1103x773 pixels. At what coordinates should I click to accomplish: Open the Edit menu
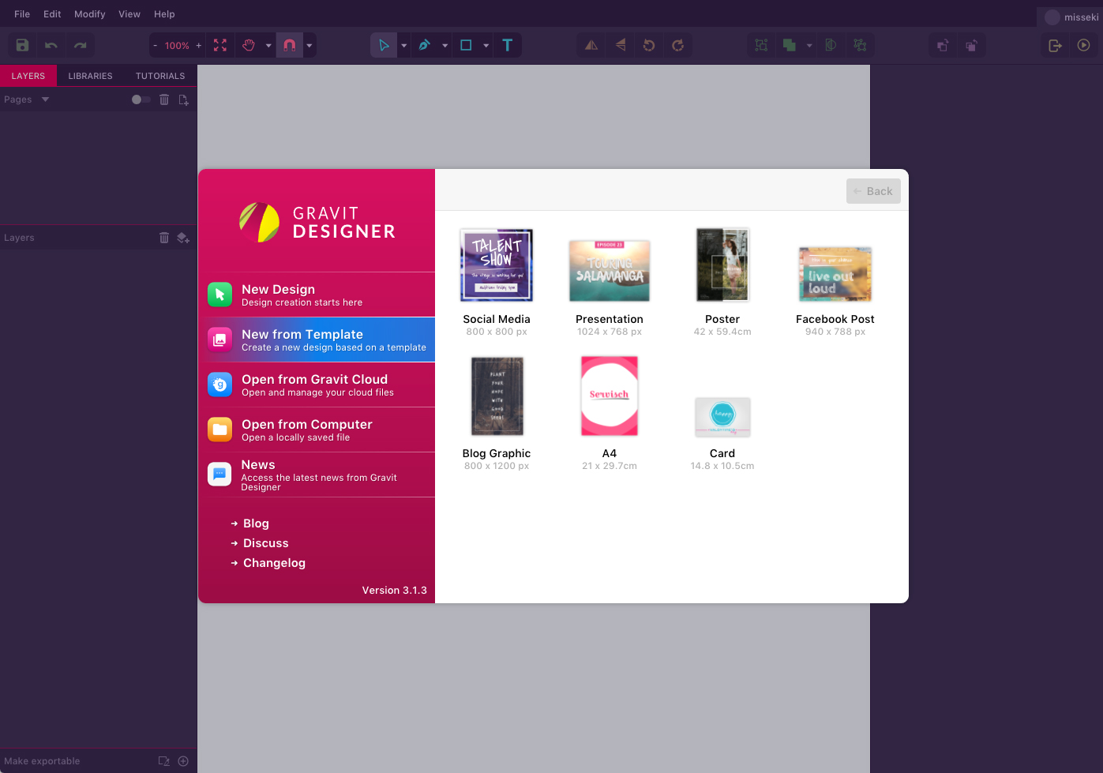coord(52,14)
